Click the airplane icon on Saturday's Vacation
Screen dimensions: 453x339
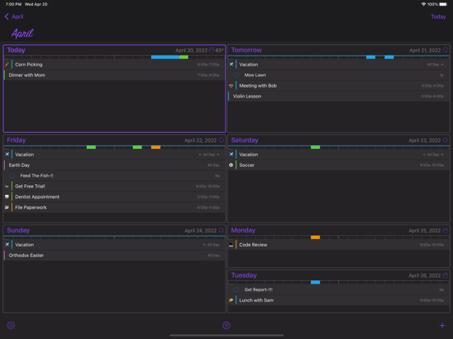pos(231,155)
